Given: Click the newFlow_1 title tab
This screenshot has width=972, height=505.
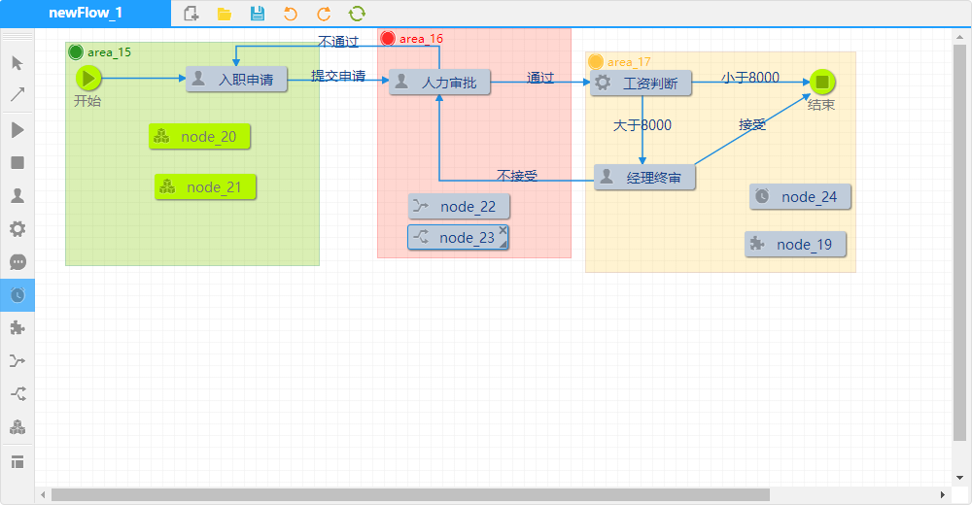Looking at the screenshot, I should coord(86,13).
